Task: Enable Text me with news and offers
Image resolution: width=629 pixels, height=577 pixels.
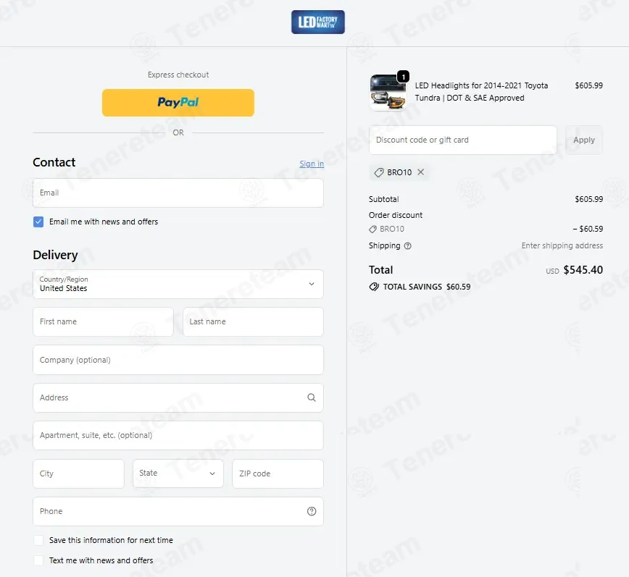Action: (x=38, y=560)
